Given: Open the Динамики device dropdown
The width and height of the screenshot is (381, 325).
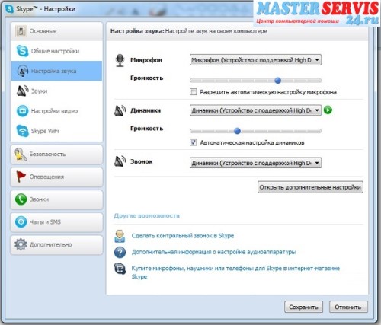Looking at the screenshot, I should 255,110.
